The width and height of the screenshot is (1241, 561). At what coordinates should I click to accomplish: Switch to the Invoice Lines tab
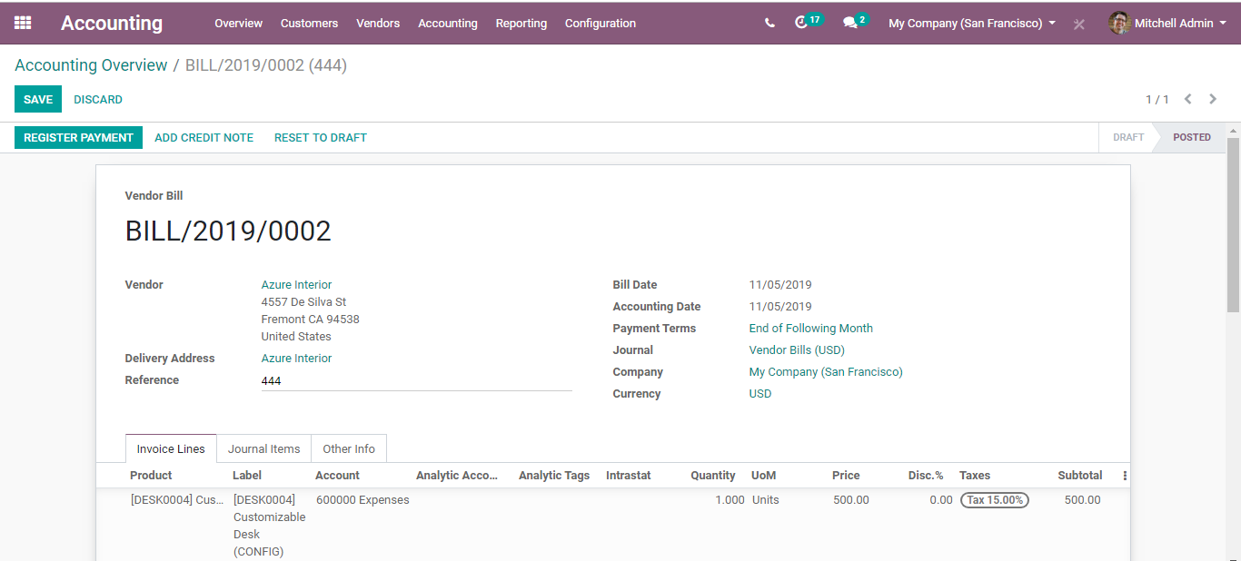point(171,448)
